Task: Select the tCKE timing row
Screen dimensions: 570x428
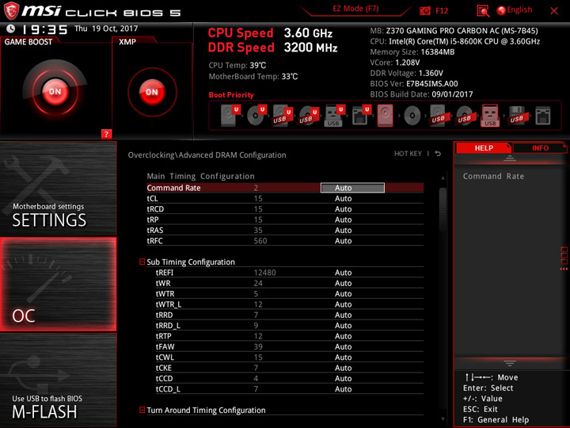Action: 290,368
